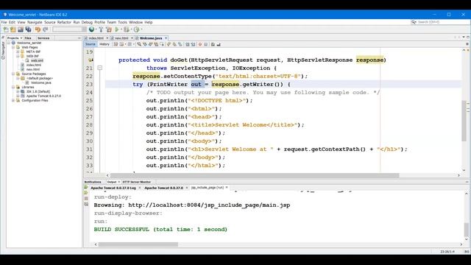Click the green Run Project icon
Viewport: 471px width, 265px height.
coord(117,29)
